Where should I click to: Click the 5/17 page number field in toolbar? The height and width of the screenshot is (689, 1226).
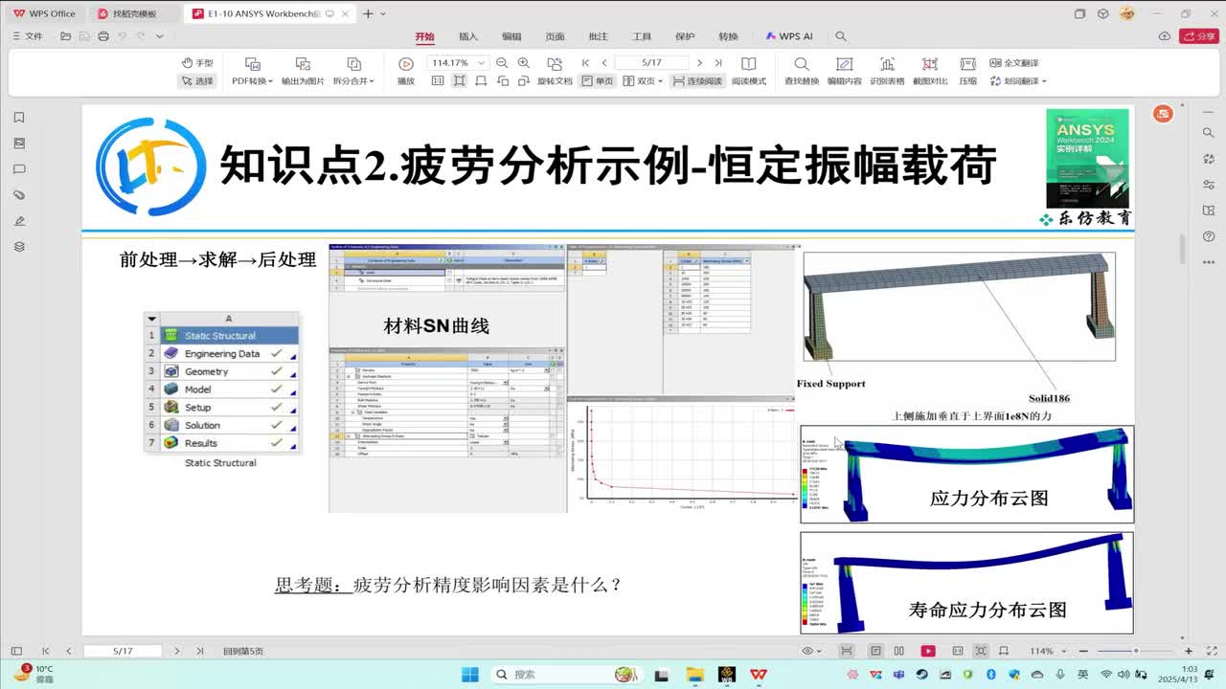pyautogui.click(x=652, y=63)
